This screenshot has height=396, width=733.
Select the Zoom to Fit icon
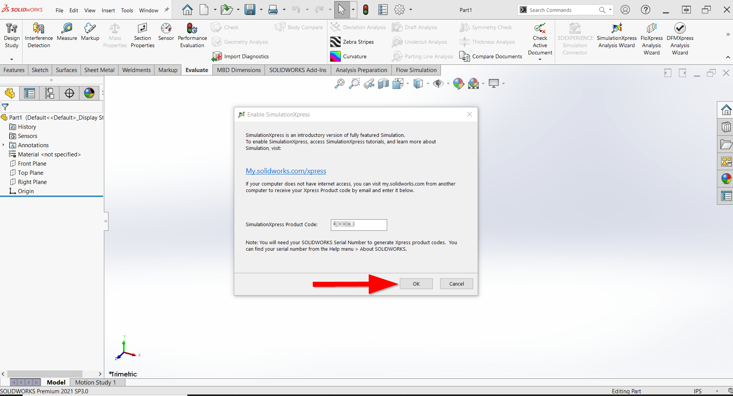[339, 83]
